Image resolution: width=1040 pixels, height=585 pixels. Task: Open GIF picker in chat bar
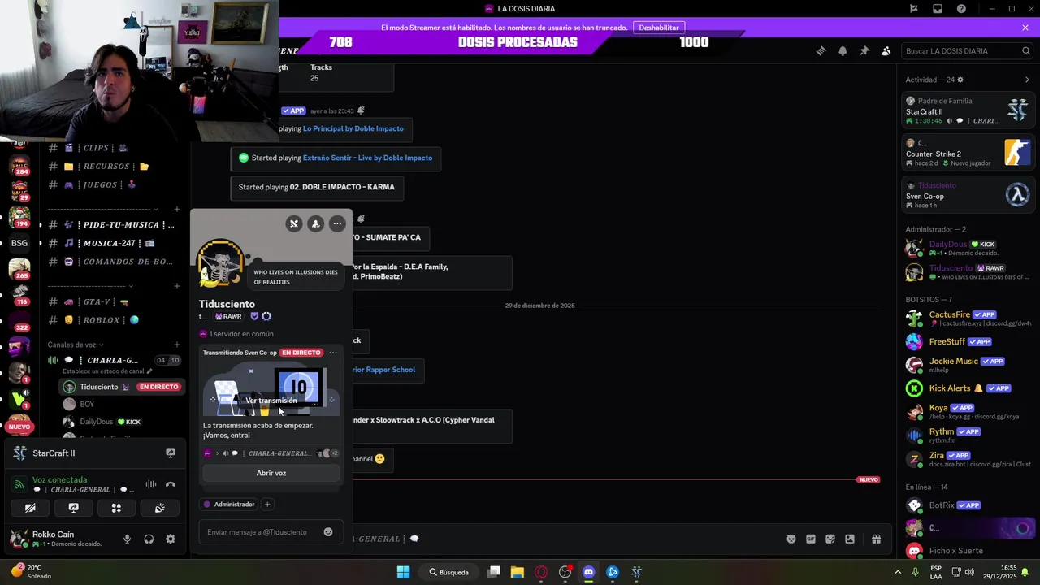pyautogui.click(x=811, y=539)
